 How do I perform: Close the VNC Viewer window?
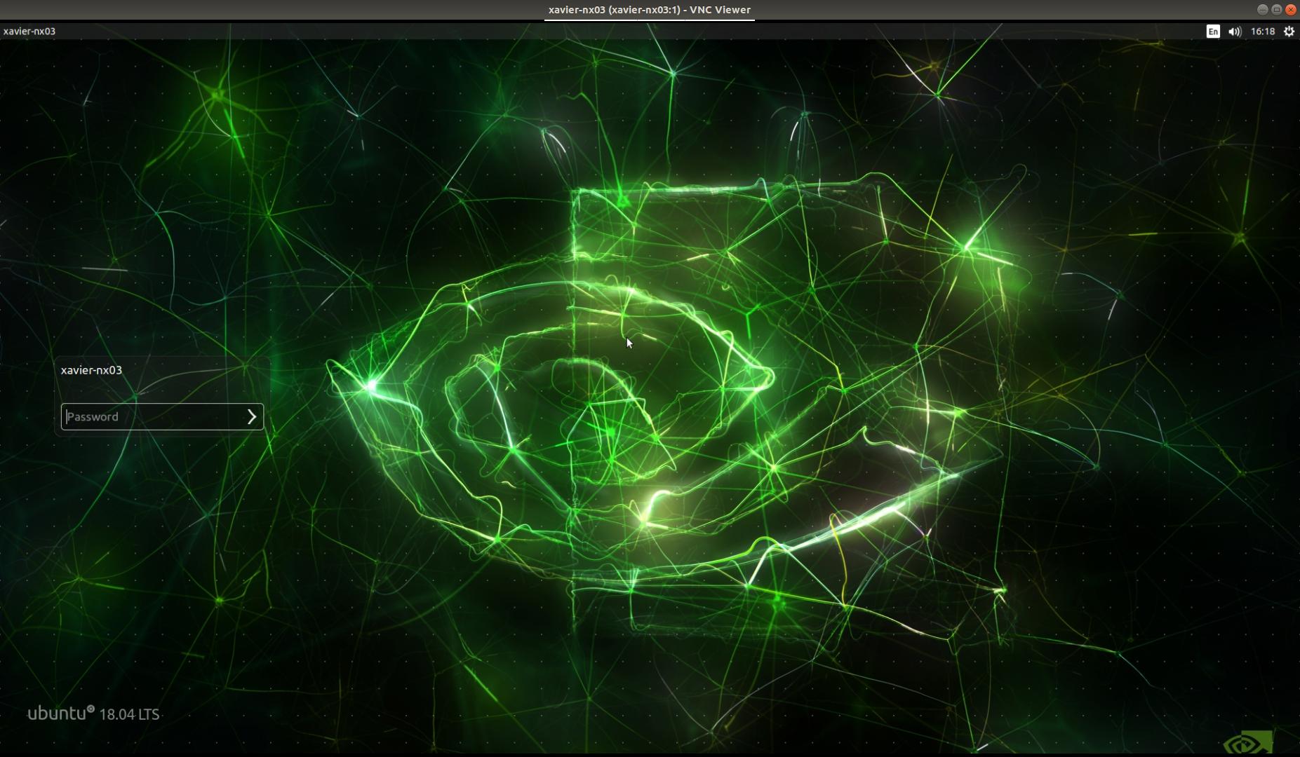pos(1290,9)
